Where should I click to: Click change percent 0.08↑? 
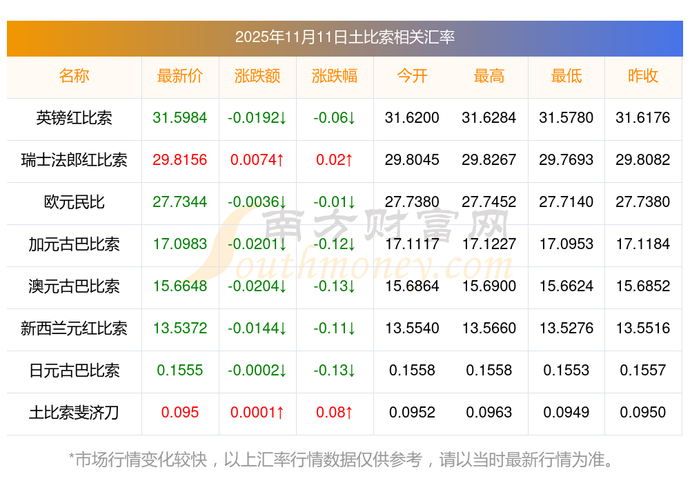[x=335, y=413]
